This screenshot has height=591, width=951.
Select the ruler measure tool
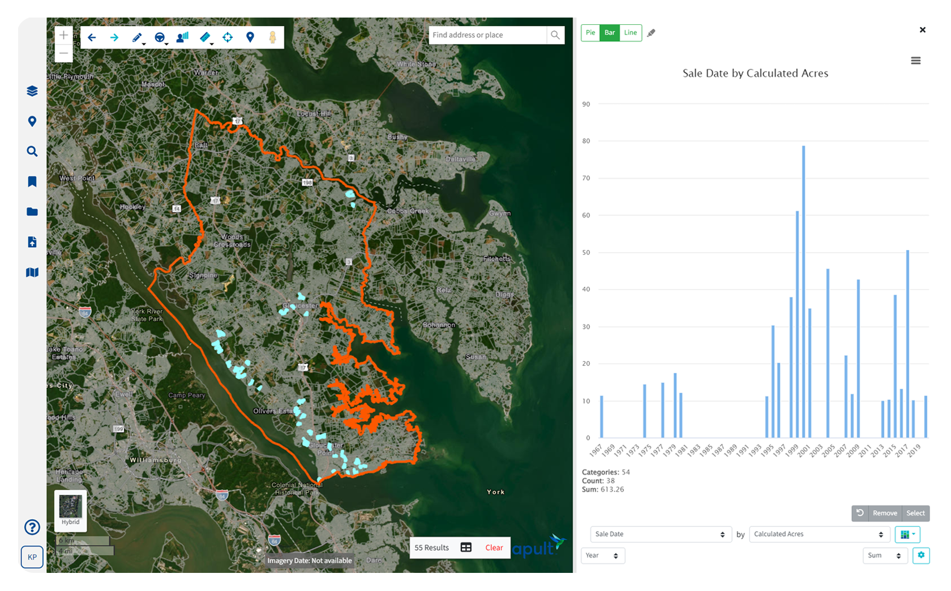[x=205, y=37]
